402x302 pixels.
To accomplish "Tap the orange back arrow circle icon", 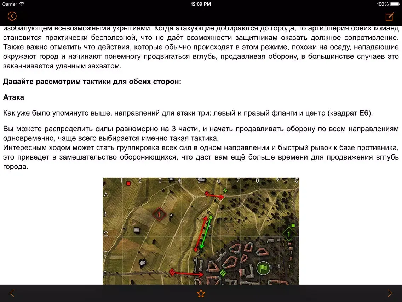I will (12, 16).
